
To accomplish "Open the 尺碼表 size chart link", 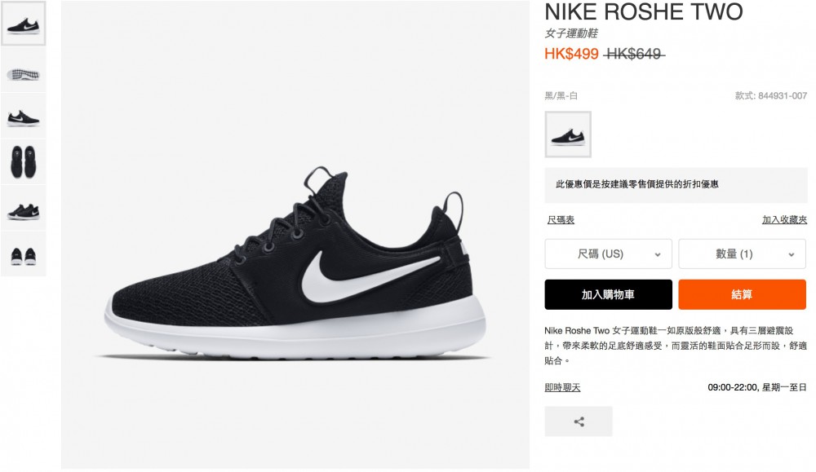I will (x=561, y=220).
